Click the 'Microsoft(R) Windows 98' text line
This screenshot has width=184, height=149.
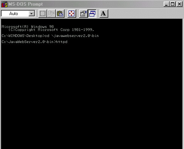tap(28, 26)
